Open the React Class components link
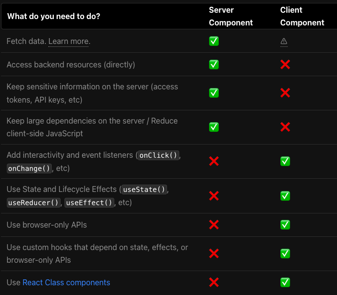Image resolution: width=337 pixels, height=295 pixels. tap(66, 282)
